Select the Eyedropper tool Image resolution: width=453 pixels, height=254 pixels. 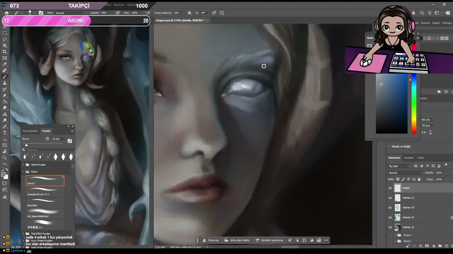(5, 64)
